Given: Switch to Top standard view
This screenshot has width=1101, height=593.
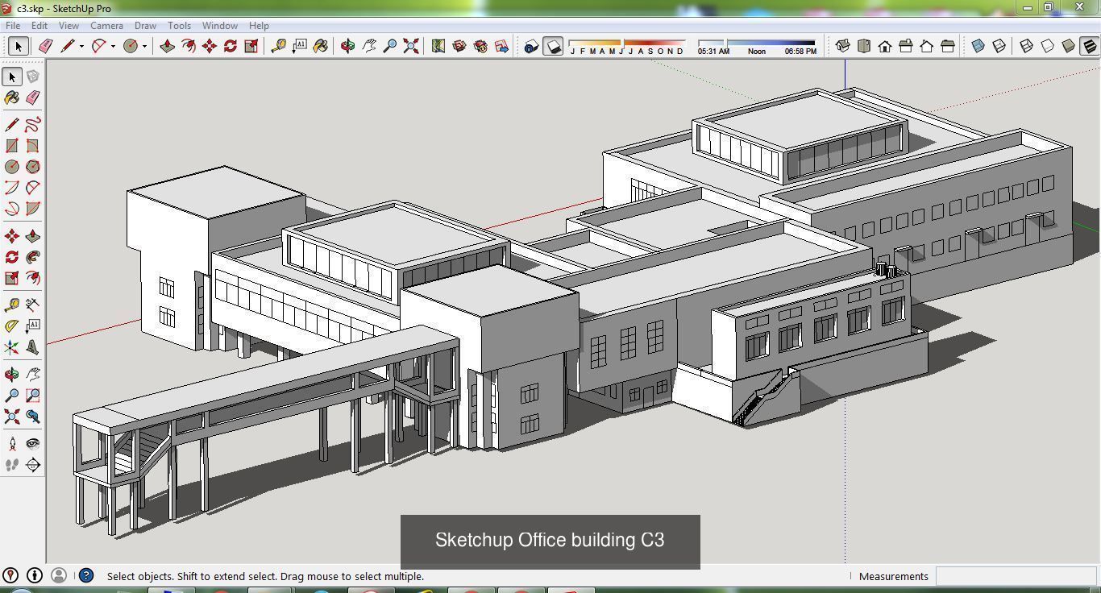Looking at the screenshot, I should (864, 46).
